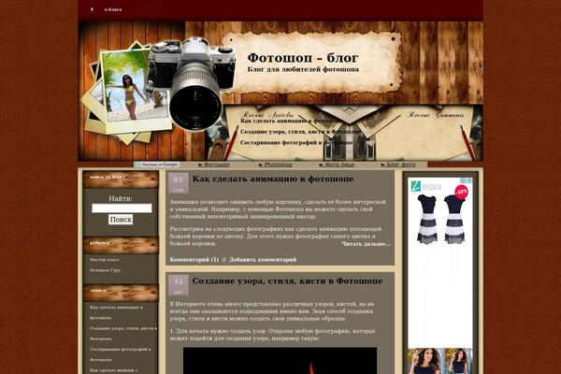561x374 pixels.
Task: Open recent article 'Состаривание фотографий' in header
Action: click(296, 142)
